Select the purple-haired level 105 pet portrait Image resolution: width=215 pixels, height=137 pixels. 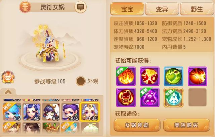click(x=70, y=112)
